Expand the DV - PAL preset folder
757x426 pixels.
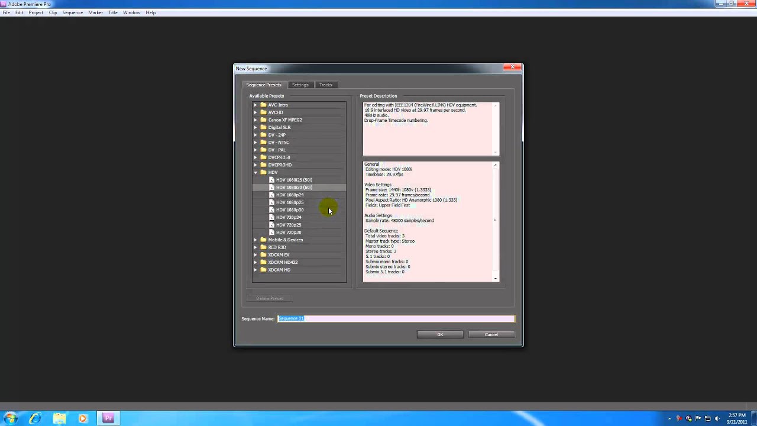pos(255,150)
